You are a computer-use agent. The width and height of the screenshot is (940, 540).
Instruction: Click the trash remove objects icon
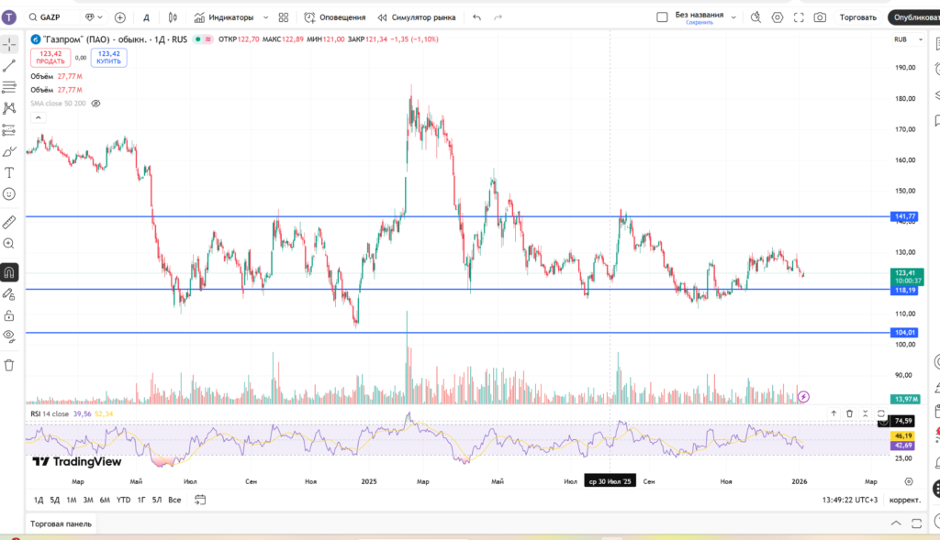(x=9, y=365)
